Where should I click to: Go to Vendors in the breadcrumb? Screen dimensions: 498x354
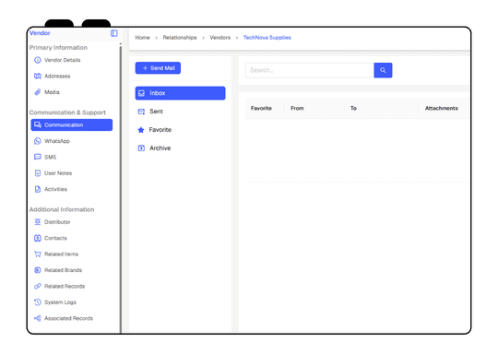(220, 38)
